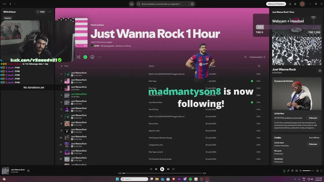Select Playlists filter chip
Image resolution: width=324 pixels, height=182 pixels.
tap(8, 18)
